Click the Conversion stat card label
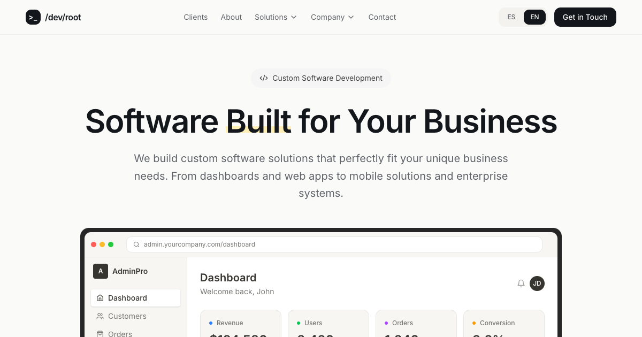The height and width of the screenshot is (337, 642). pyautogui.click(x=498, y=323)
